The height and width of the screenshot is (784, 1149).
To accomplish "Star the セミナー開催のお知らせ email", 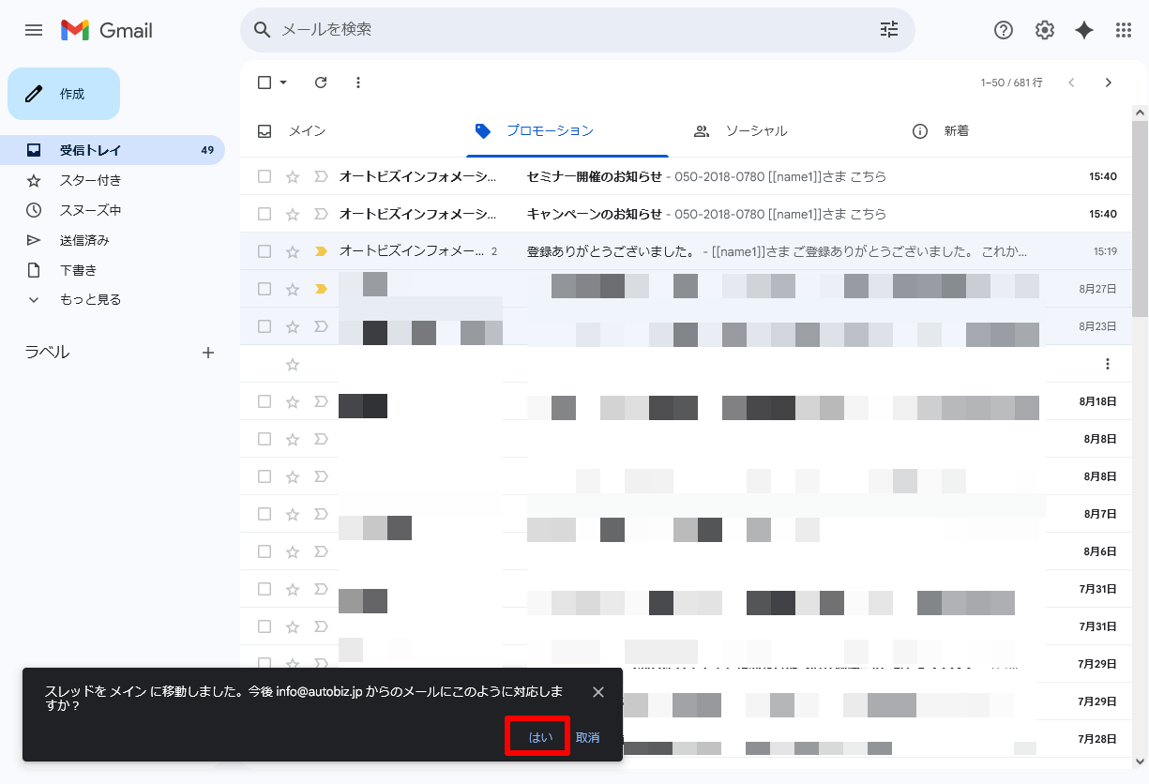I will [x=293, y=176].
